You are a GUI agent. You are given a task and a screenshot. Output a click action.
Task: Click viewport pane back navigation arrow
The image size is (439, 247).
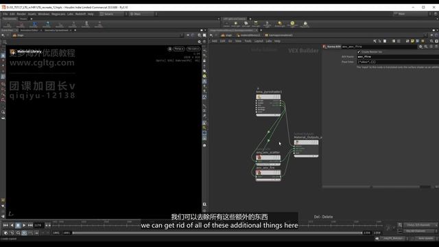(3, 35)
